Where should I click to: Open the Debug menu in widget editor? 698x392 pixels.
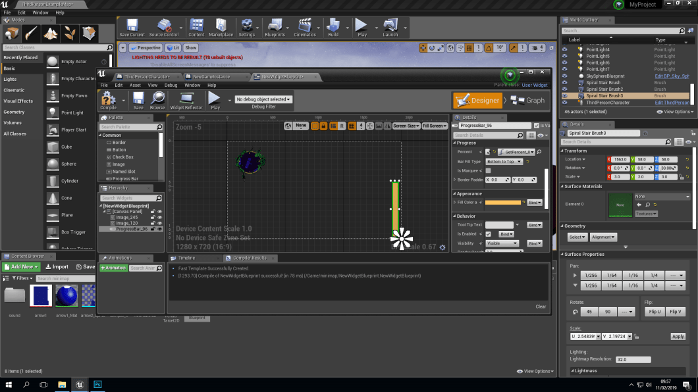pyautogui.click(x=171, y=86)
